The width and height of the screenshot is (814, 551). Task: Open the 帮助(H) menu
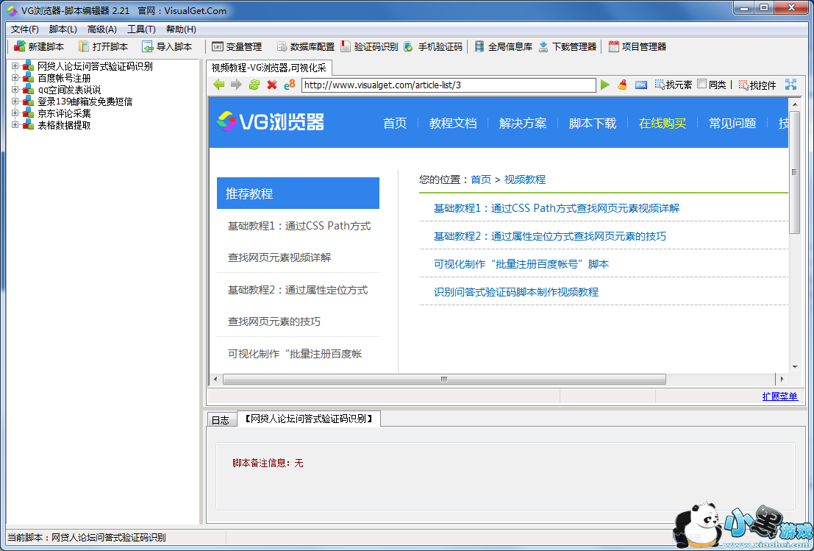tap(181, 29)
